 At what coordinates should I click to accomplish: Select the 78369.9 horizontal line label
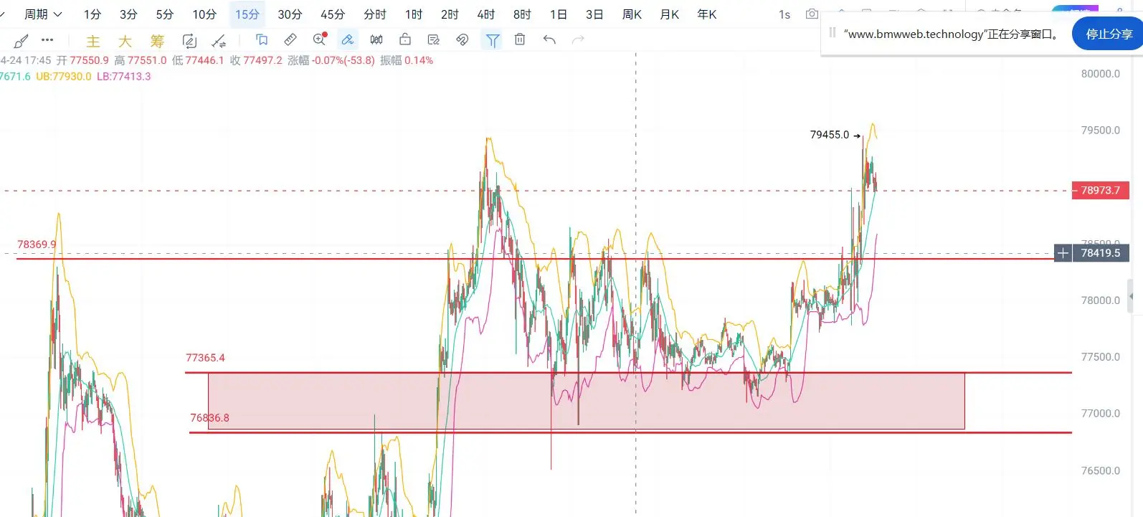click(x=37, y=245)
